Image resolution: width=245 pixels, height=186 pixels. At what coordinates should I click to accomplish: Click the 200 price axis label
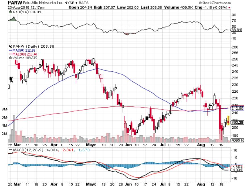[235, 128]
